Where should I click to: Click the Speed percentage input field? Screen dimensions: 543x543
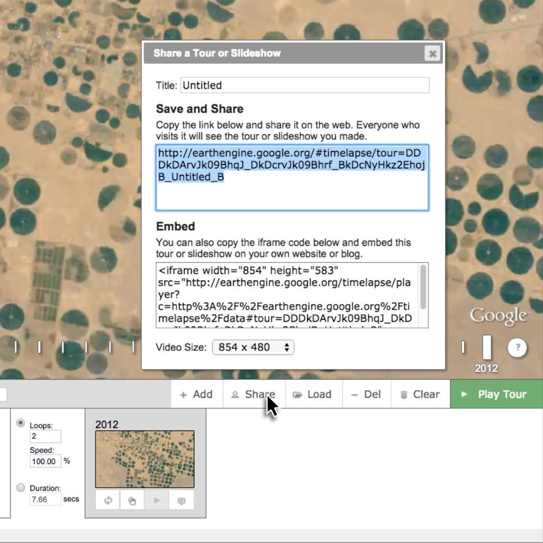pyautogui.click(x=45, y=461)
